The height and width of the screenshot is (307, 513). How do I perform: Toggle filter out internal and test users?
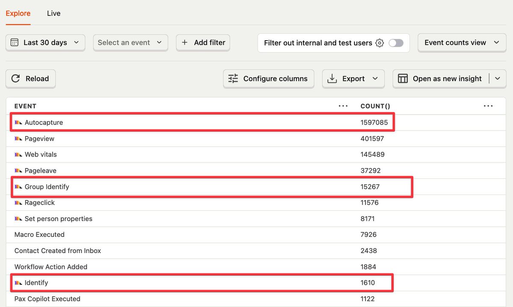pos(396,43)
